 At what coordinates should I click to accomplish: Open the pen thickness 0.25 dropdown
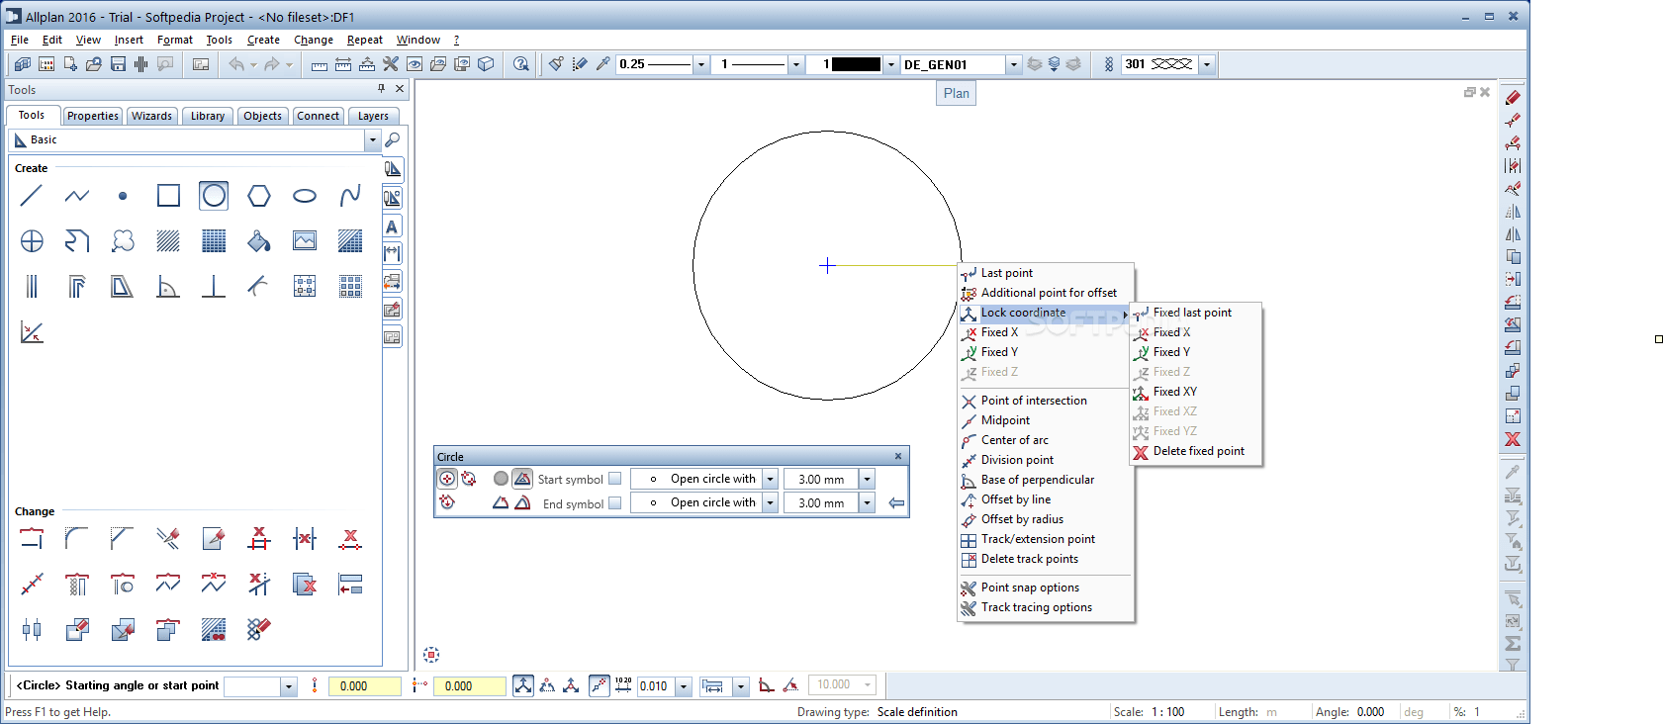[701, 64]
